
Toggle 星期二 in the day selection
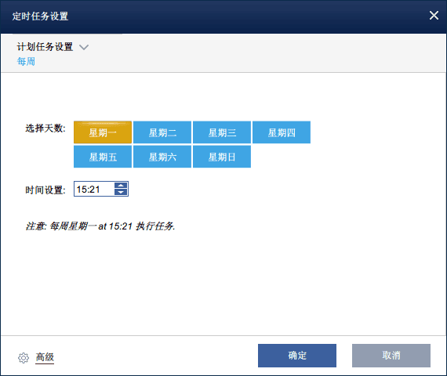coord(162,132)
